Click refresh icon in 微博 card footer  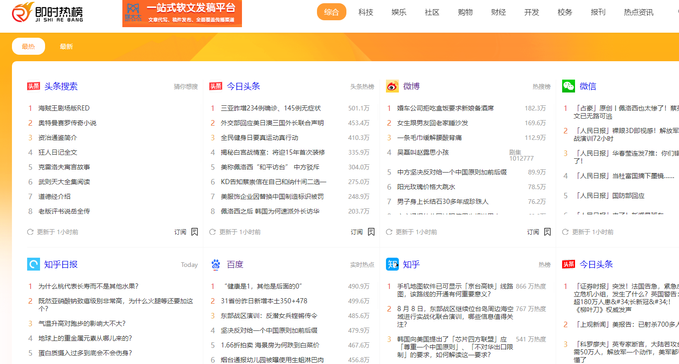coord(389,232)
